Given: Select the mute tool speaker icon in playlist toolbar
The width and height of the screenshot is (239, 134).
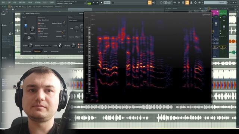Looking at the screenshot, I should point(17,7).
